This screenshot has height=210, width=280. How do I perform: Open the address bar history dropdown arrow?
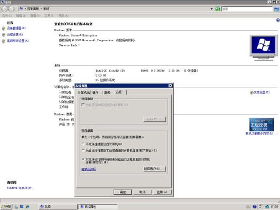click(x=212, y=9)
